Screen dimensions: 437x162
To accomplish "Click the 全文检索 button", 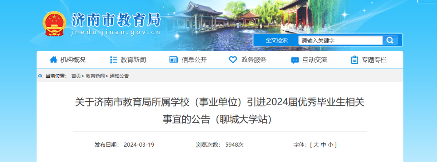I will [x=276, y=40].
